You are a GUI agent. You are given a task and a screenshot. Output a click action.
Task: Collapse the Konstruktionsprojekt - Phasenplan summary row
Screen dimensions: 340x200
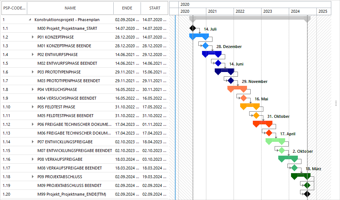pyautogui.click(x=30, y=20)
